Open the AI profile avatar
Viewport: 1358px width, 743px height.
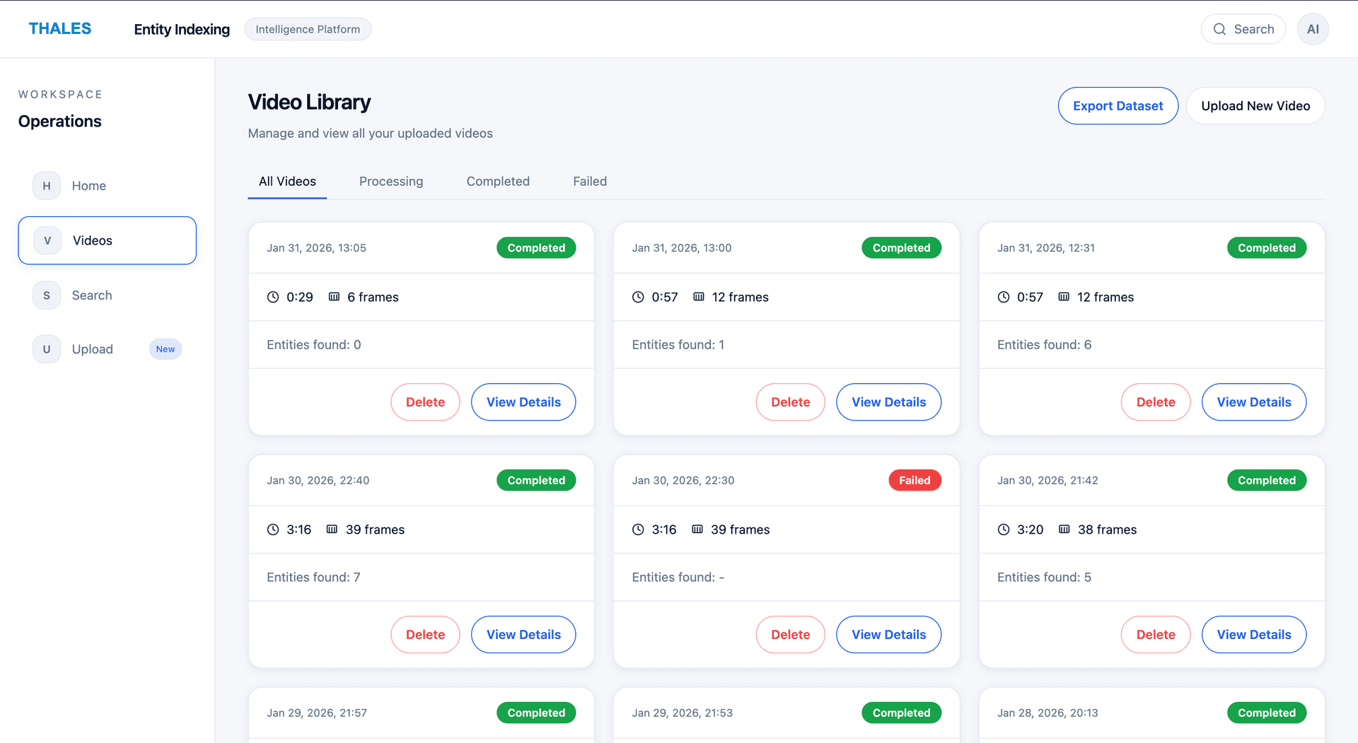coord(1313,29)
